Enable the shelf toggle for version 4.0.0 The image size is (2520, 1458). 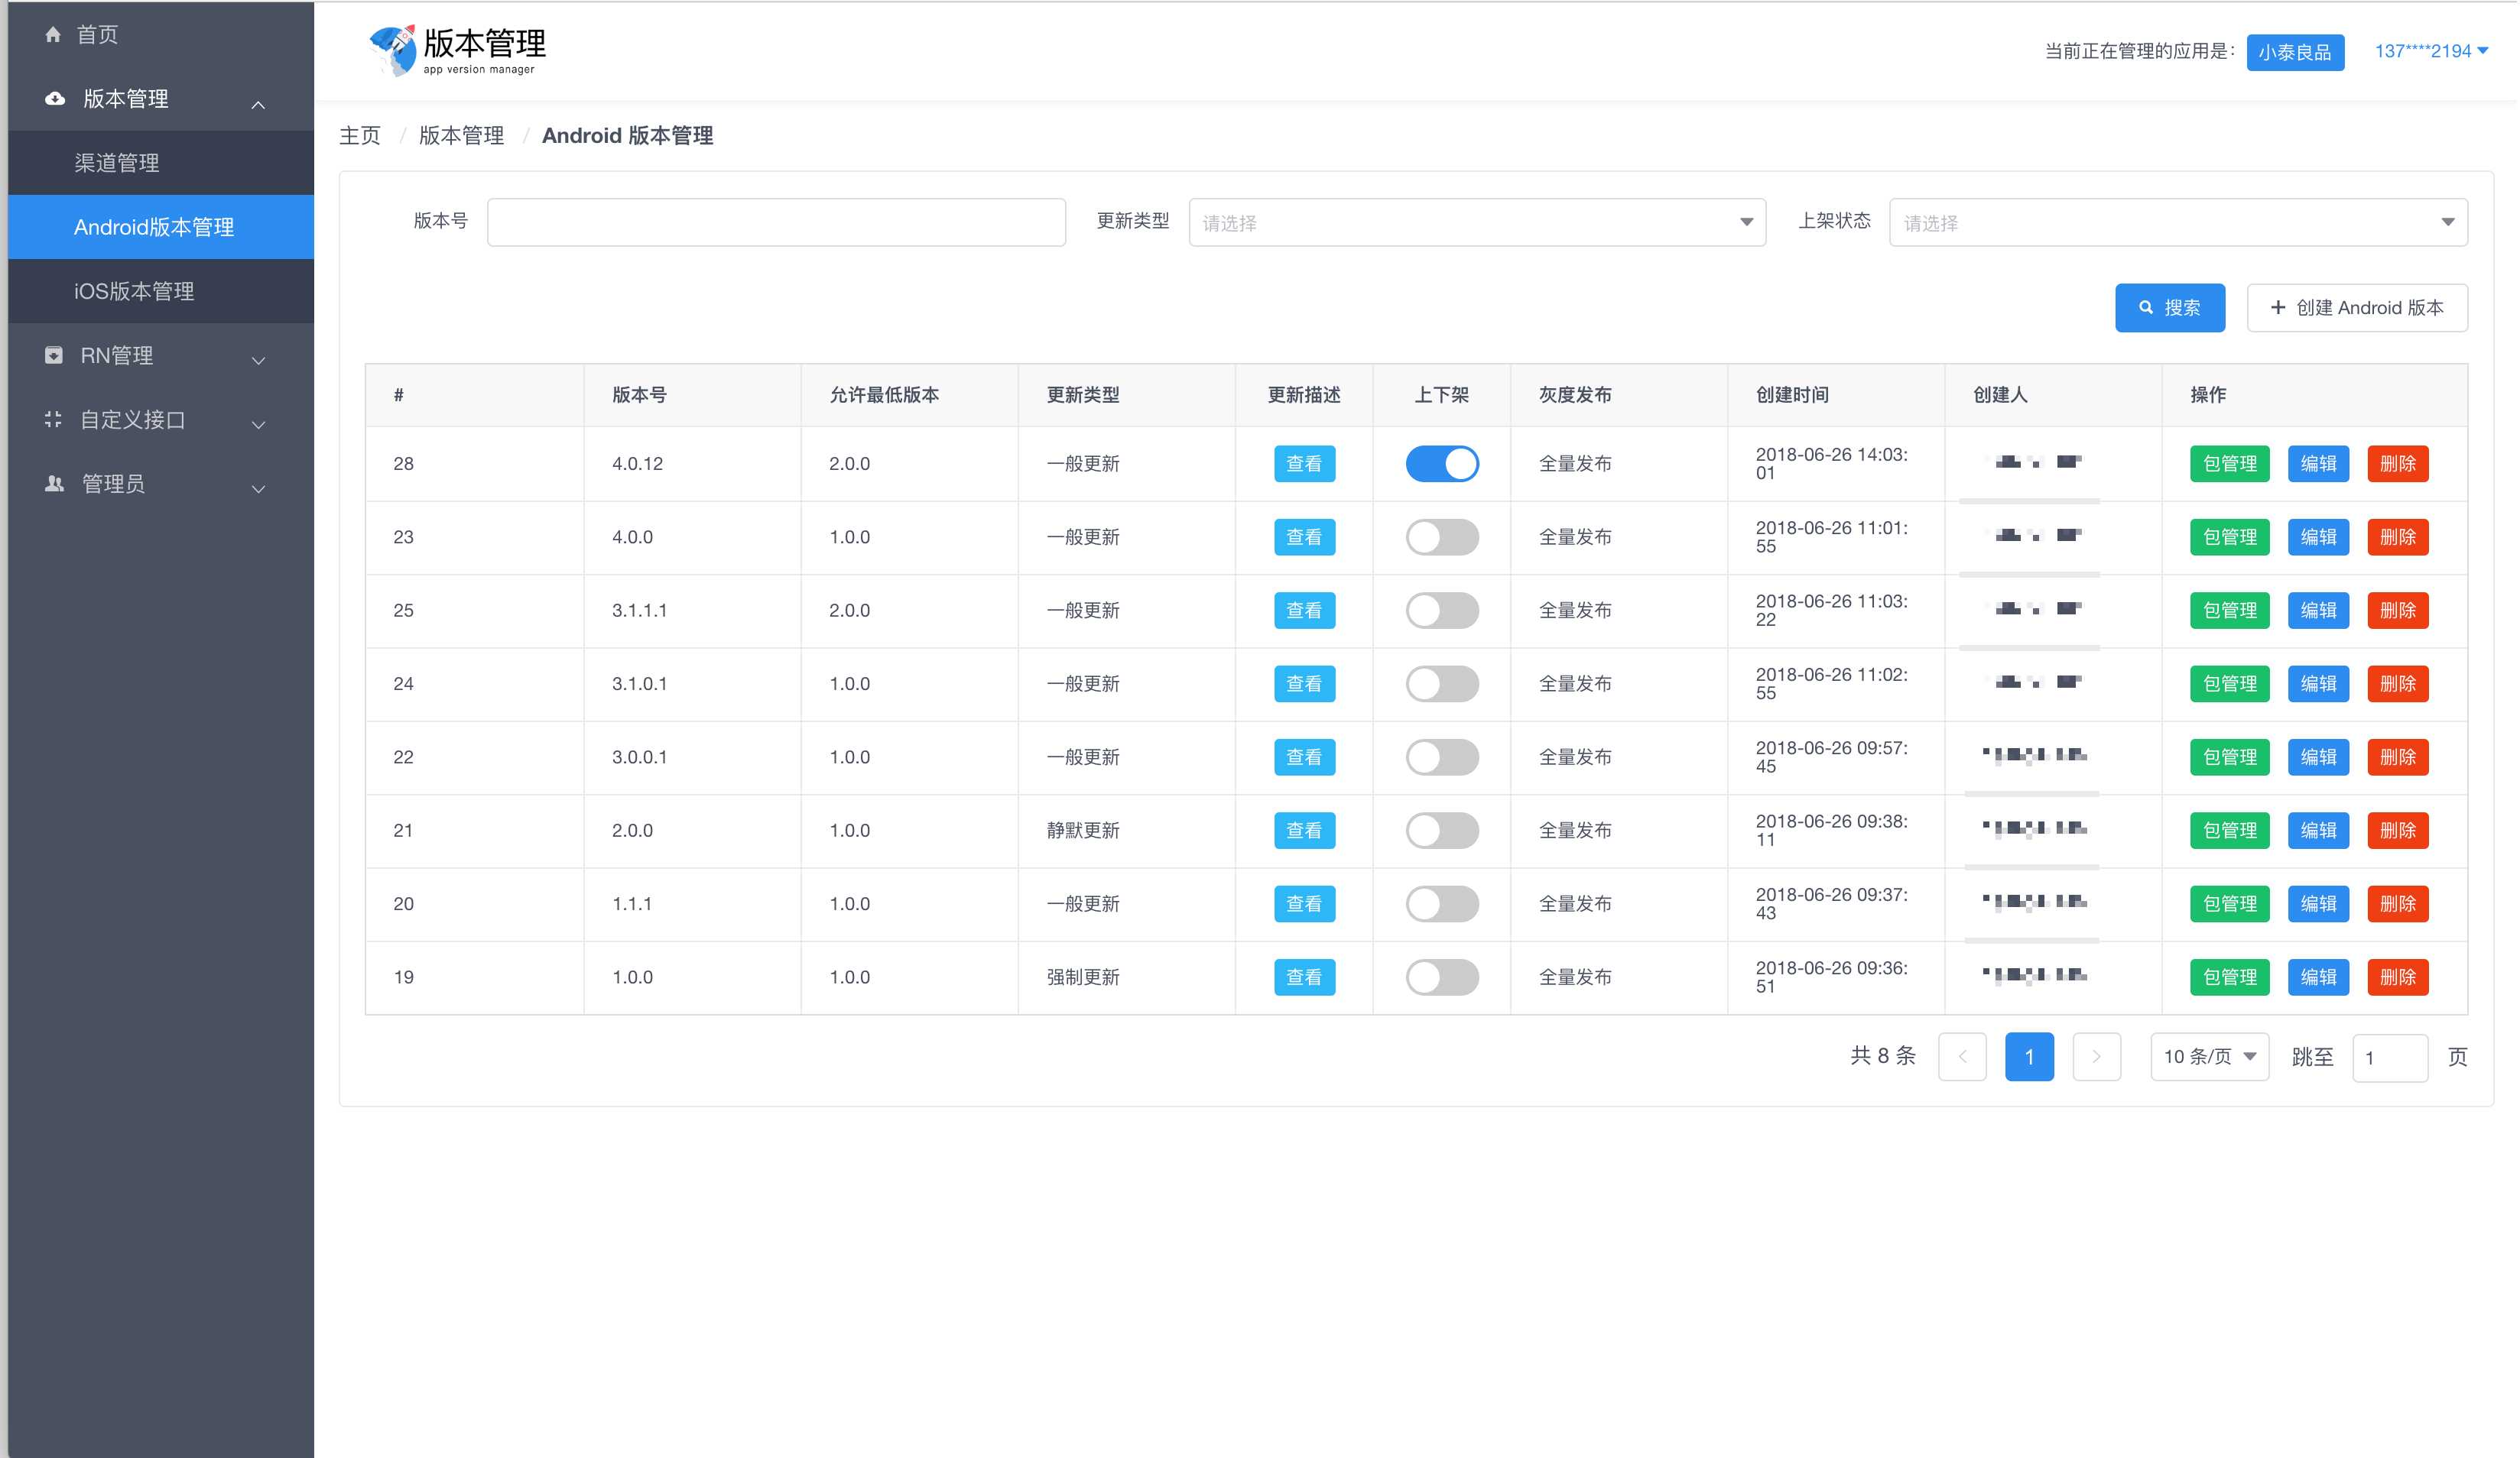click(x=1442, y=538)
